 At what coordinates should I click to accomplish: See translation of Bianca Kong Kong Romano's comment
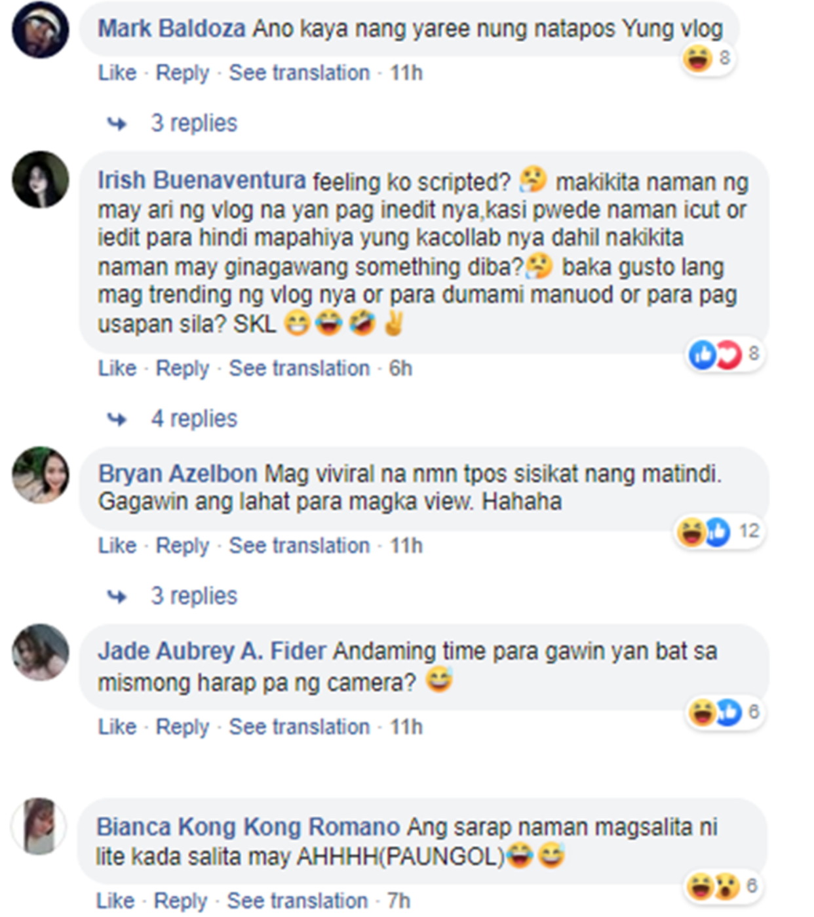tap(298, 901)
